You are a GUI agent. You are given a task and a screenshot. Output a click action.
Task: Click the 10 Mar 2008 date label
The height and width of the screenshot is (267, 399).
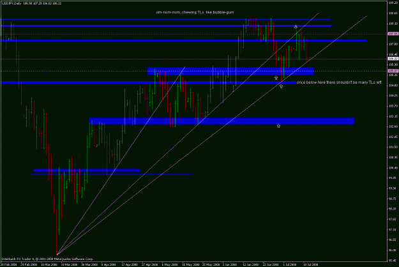coord(49,264)
